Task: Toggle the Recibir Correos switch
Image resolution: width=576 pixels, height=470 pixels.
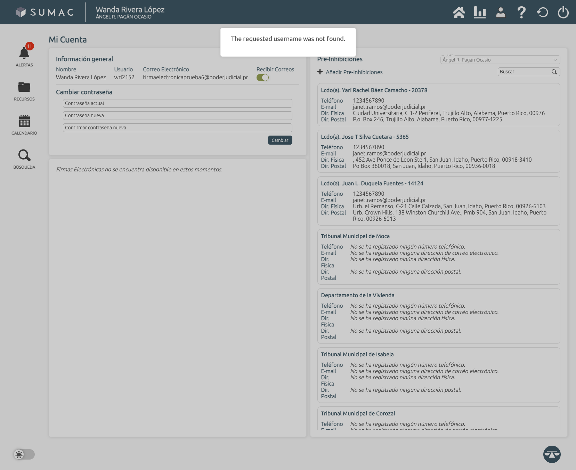Action: coord(263,78)
